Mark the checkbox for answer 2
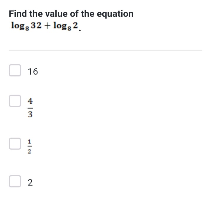The image size is (211, 200). (15, 181)
